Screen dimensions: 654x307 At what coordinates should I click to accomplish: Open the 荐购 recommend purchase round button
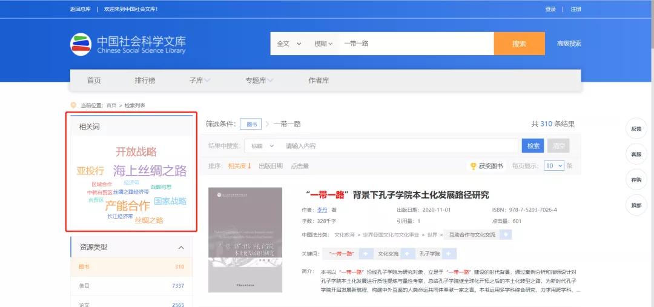[x=636, y=180]
